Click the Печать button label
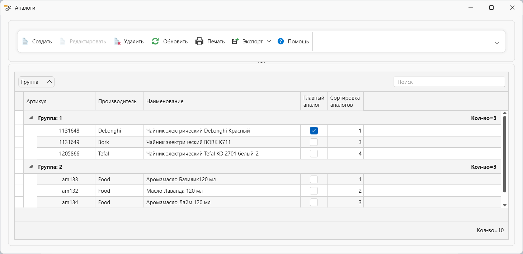 [x=216, y=42]
